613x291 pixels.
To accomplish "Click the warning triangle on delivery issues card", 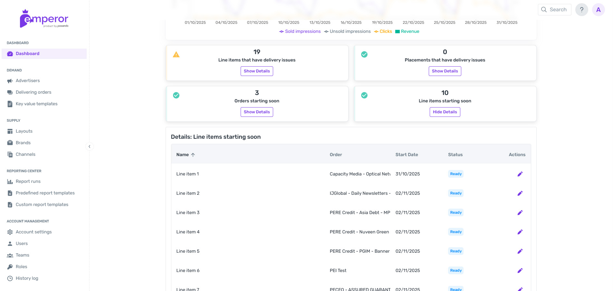I will (176, 55).
